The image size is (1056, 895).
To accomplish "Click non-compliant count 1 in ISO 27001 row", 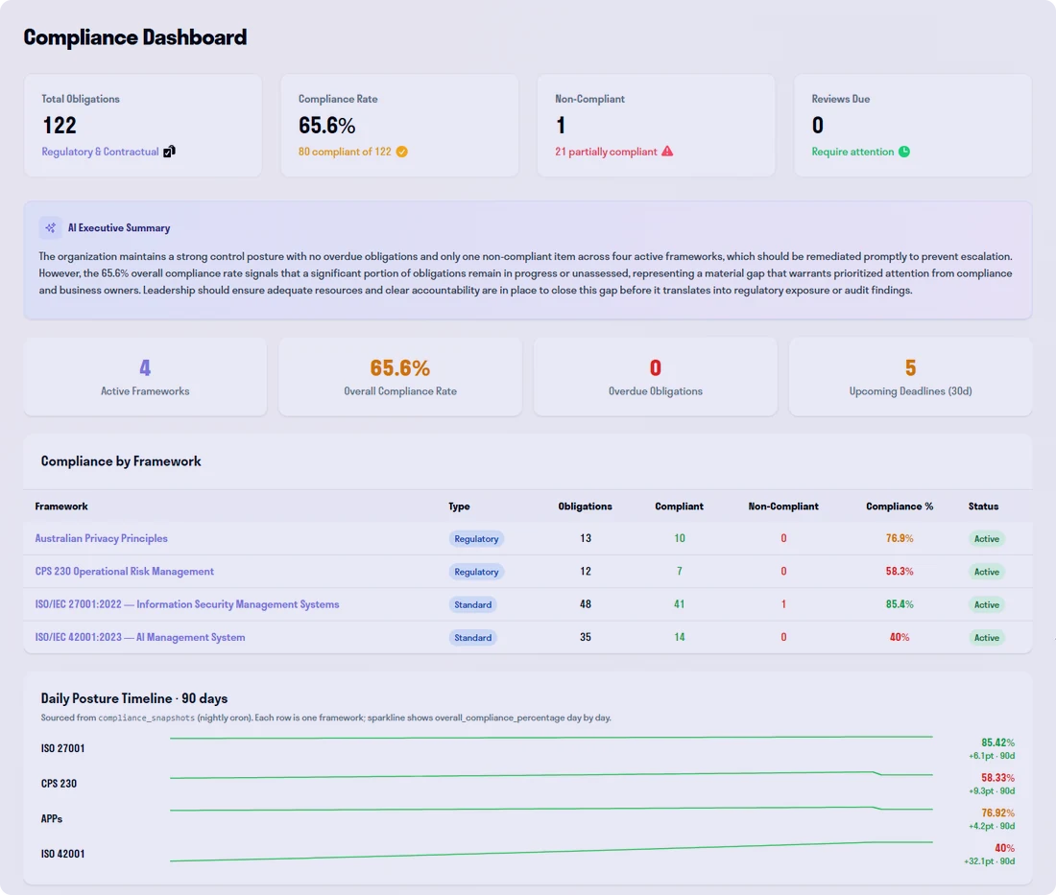I will 783,604.
